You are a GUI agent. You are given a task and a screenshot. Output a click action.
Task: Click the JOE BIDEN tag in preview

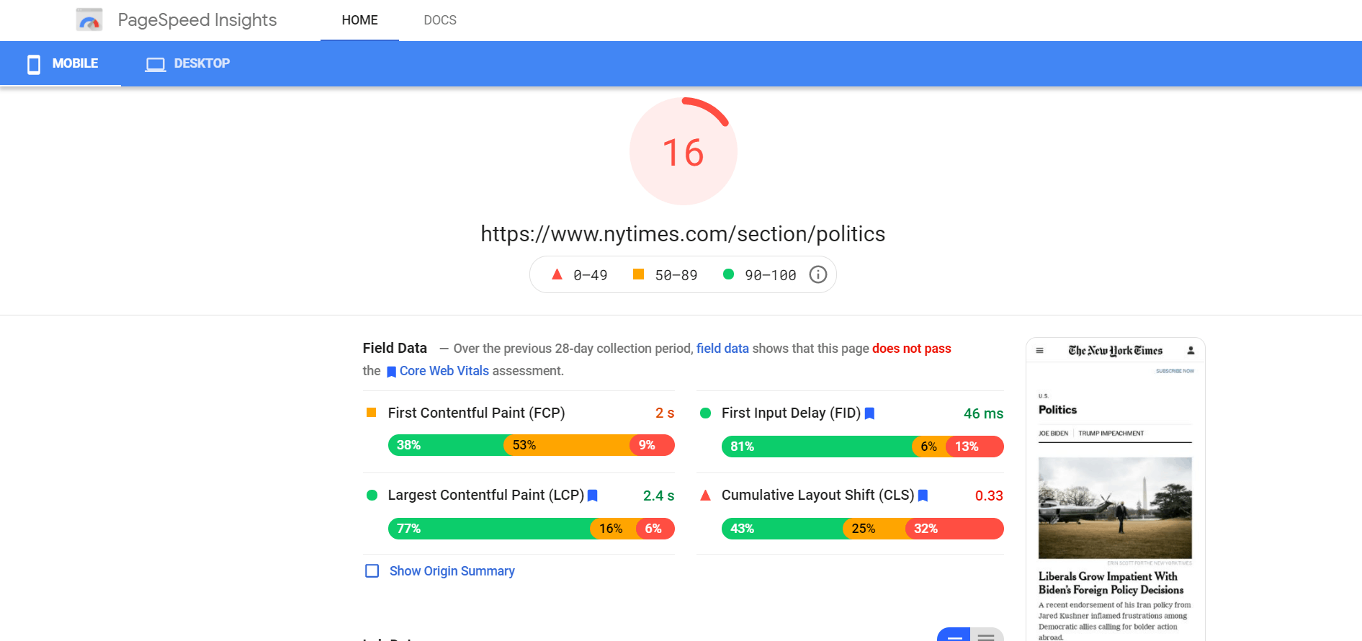tap(1053, 434)
